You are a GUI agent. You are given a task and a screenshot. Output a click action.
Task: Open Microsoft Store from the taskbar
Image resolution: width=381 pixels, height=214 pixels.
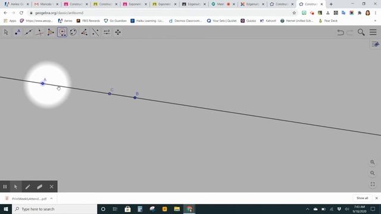pyautogui.click(x=127, y=209)
